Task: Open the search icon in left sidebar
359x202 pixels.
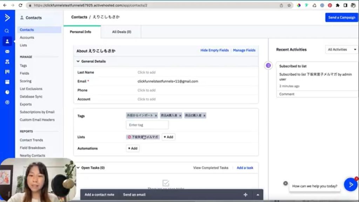Action: (7, 31)
